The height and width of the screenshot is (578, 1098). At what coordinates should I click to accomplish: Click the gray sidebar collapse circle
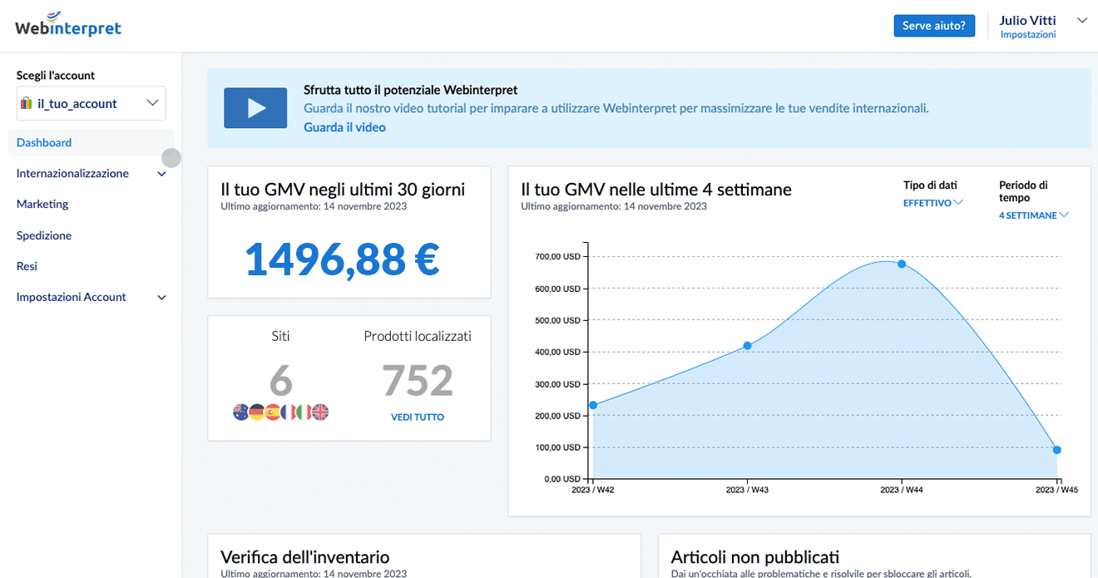pyautogui.click(x=171, y=157)
